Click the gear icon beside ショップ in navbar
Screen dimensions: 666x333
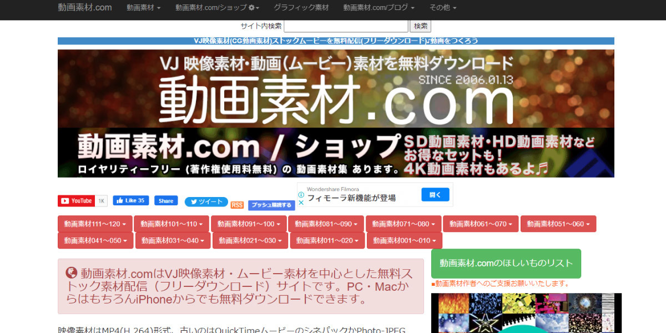point(251,8)
